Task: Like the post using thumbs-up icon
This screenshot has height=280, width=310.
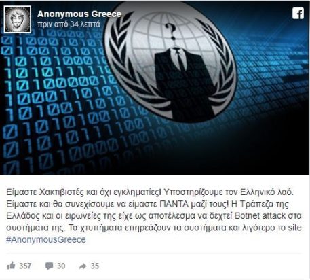Action: (11, 266)
